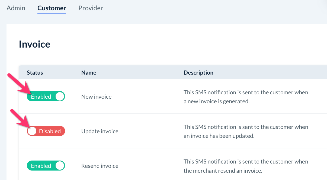Click the Update invoice description text
This screenshot has height=180, width=327.
point(246,131)
